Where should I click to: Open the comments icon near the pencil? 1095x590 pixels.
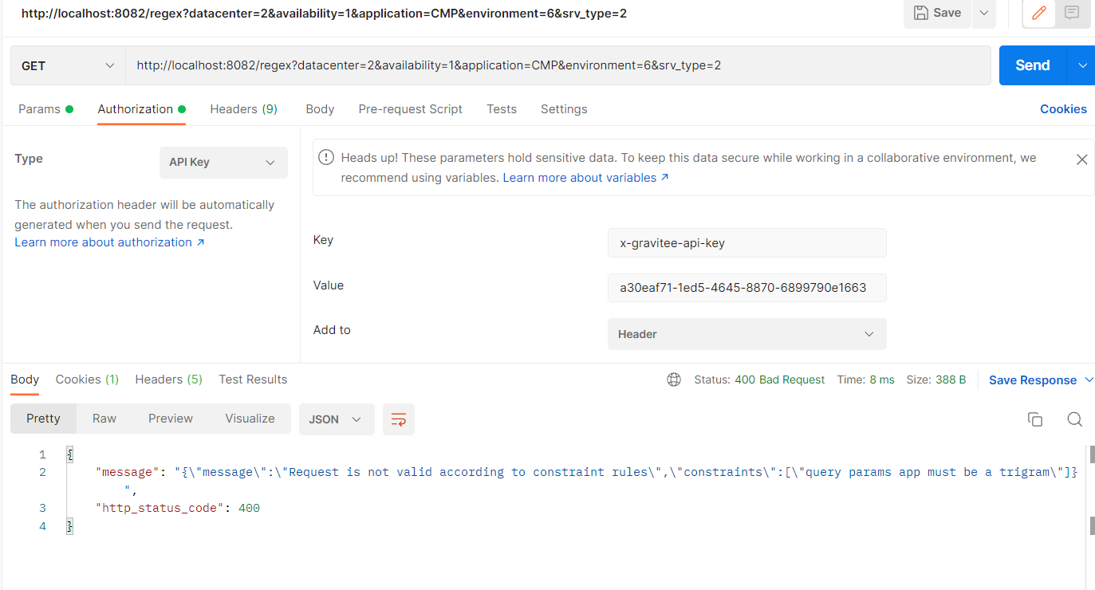(1070, 14)
